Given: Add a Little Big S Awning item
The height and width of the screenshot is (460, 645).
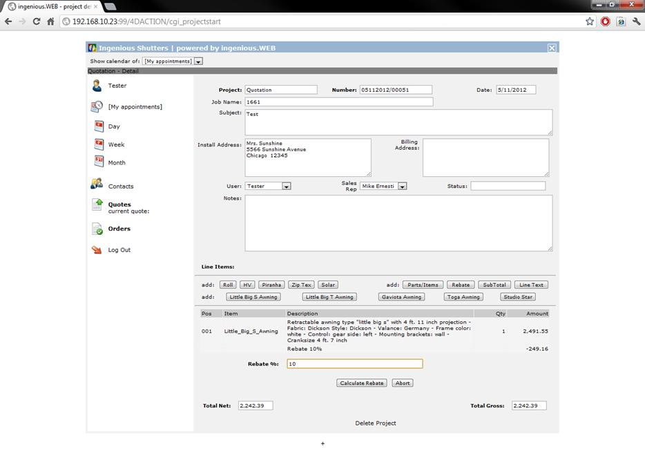Looking at the screenshot, I should (253, 297).
